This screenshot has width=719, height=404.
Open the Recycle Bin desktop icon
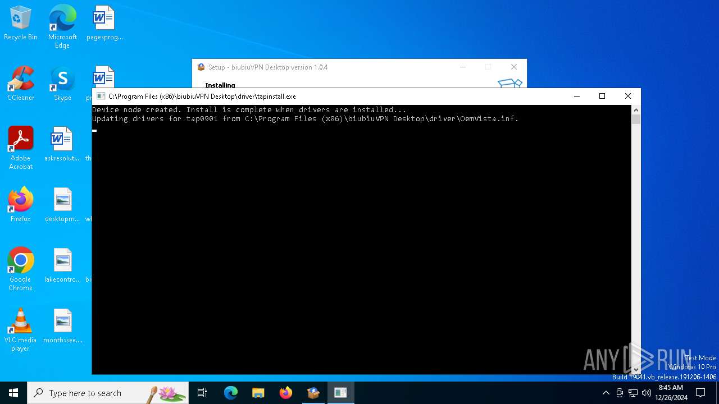point(21,24)
